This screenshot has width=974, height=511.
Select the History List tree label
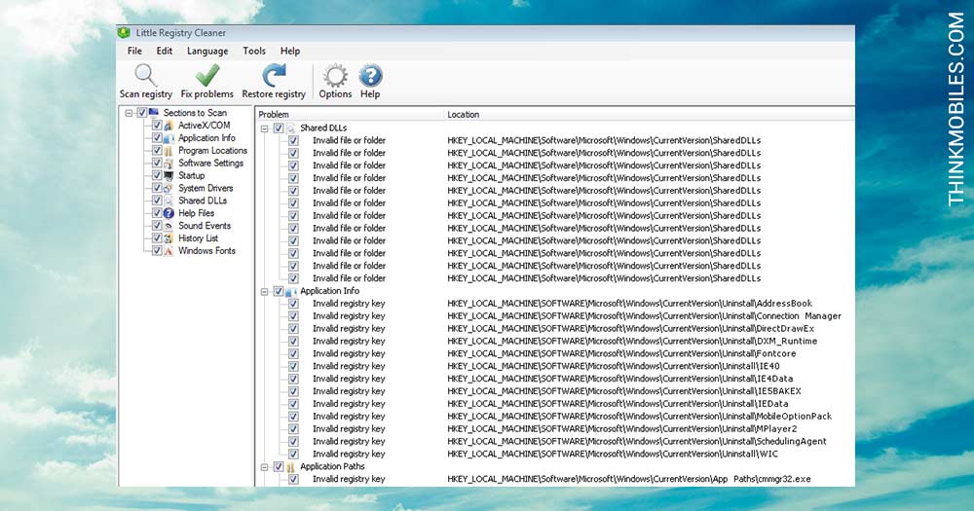click(198, 237)
